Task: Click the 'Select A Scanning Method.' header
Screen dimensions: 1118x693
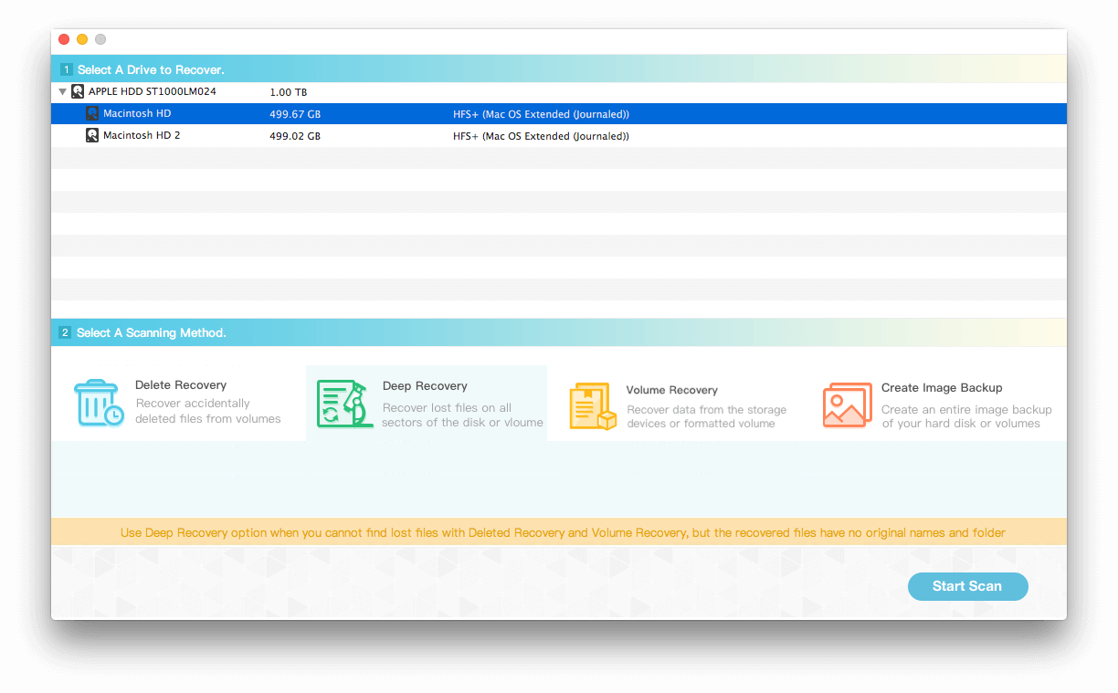Action: [152, 333]
